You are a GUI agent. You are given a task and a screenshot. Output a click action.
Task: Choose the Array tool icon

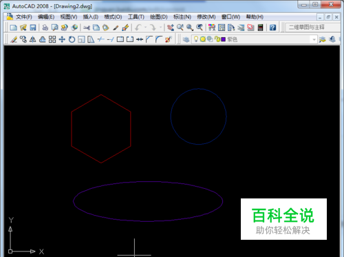(52, 39)
